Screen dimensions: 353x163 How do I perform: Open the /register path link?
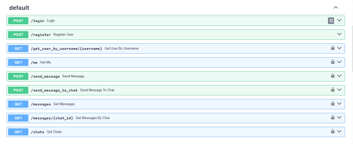click(x=41, y=35)
